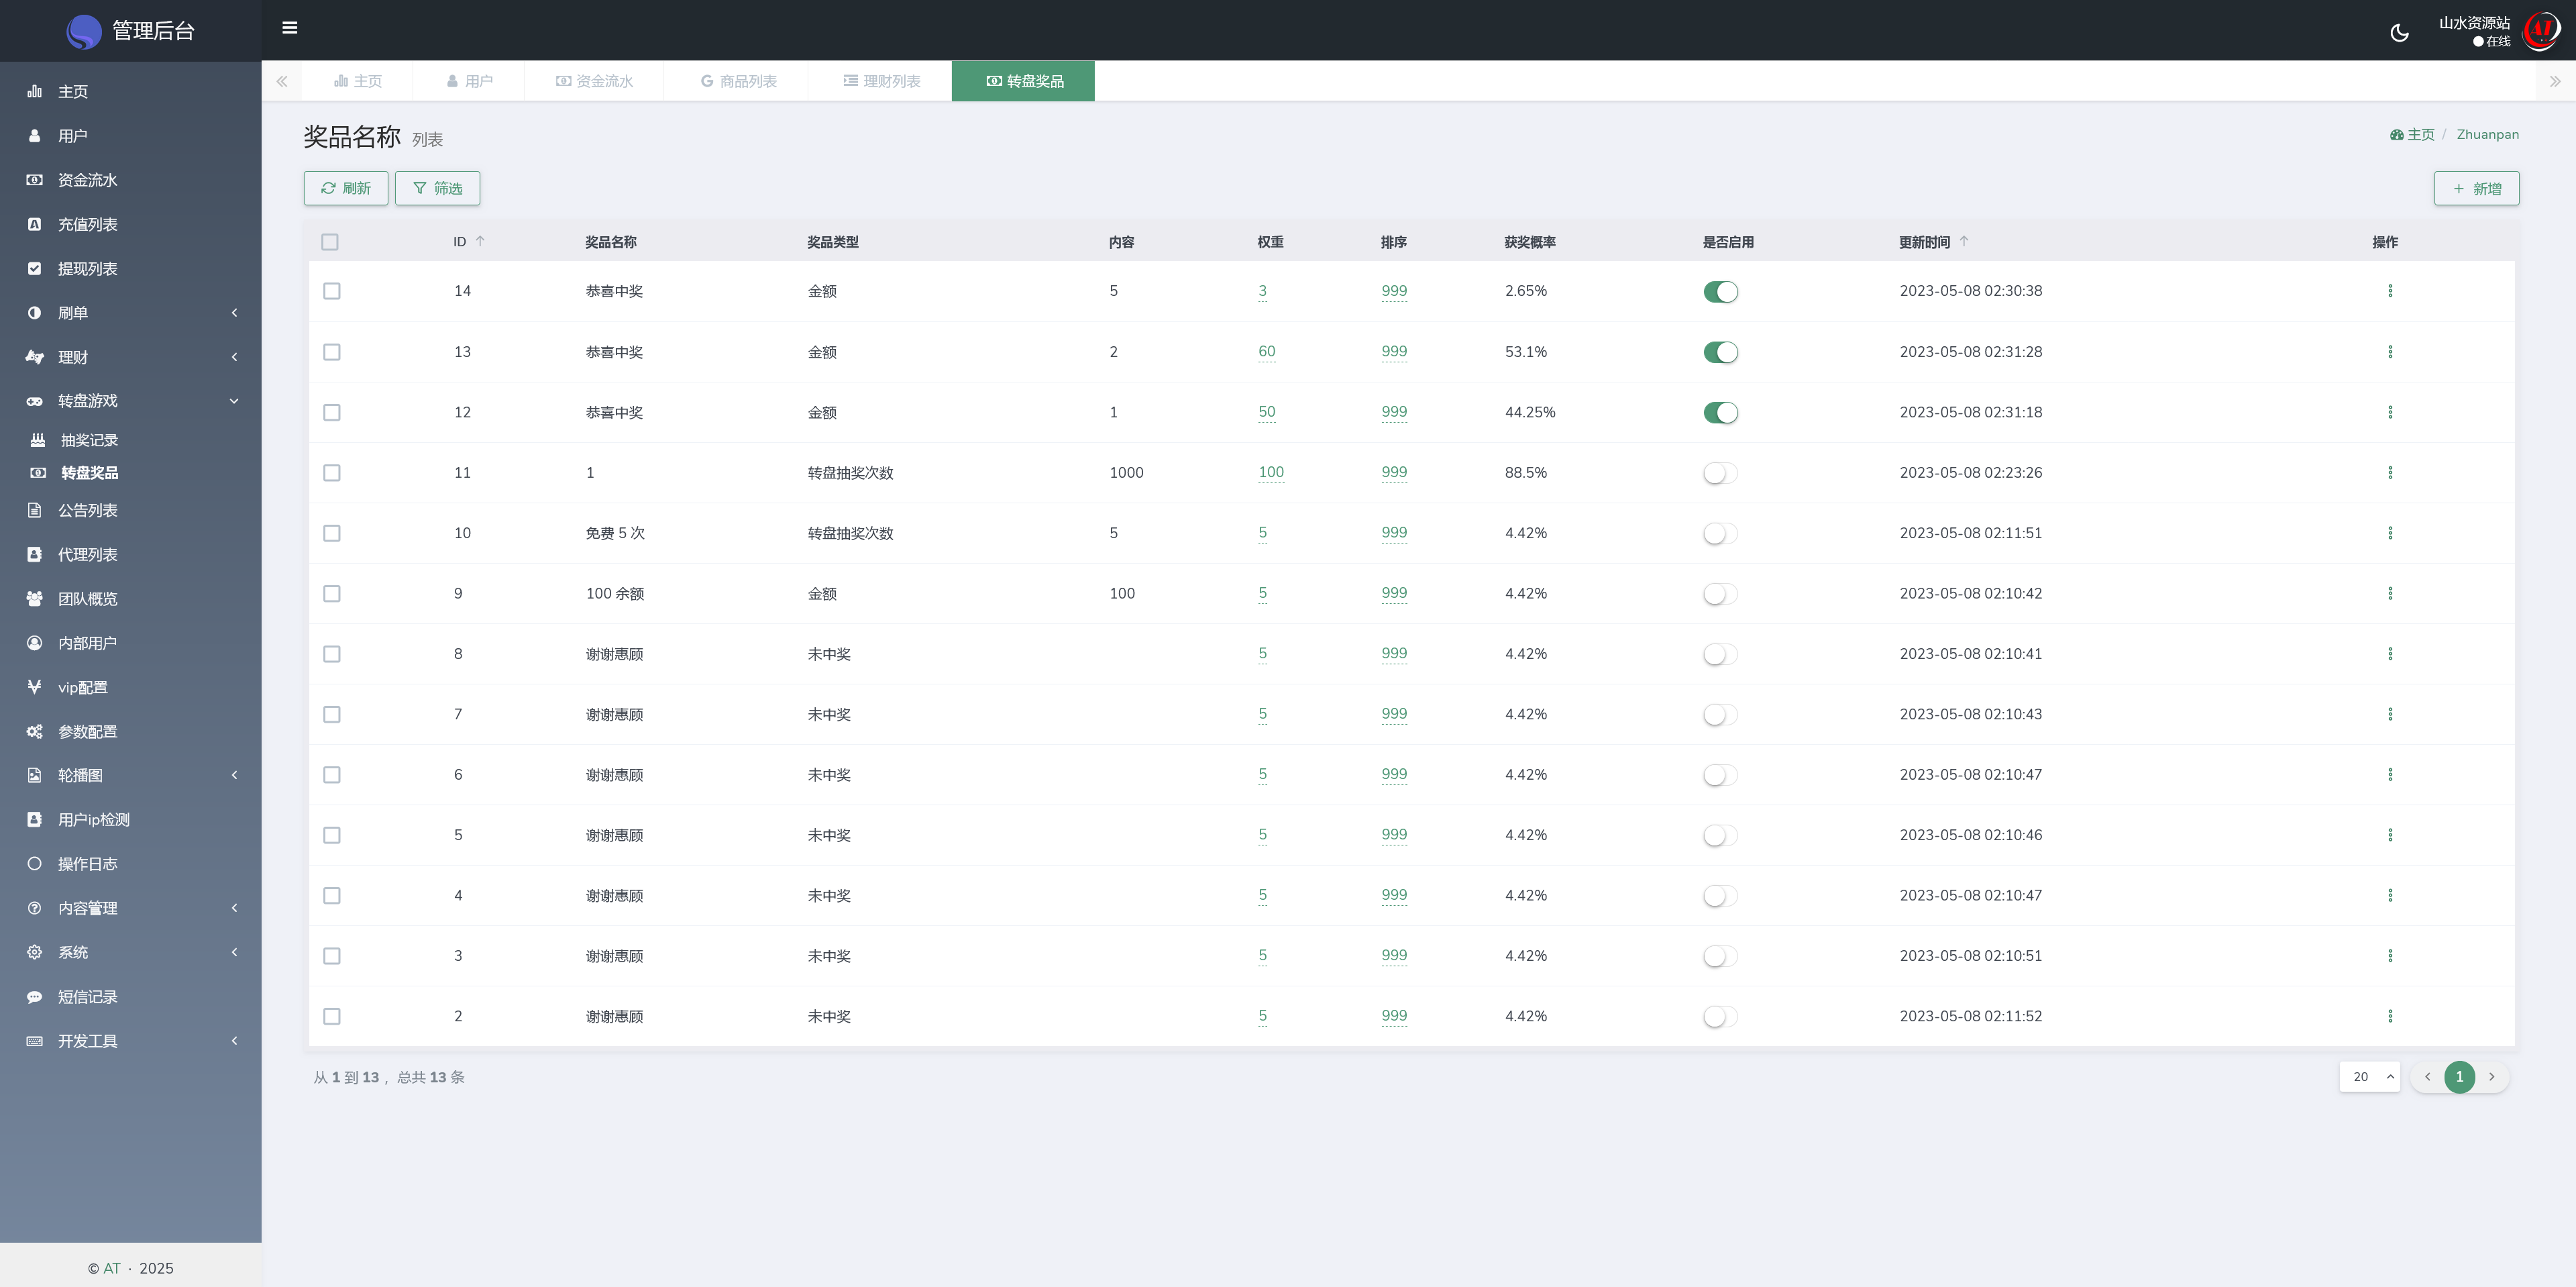This screenshot has height=1287, width=2576.
Task: Click the 刷新 refresh button
Action: click(345, 188)
